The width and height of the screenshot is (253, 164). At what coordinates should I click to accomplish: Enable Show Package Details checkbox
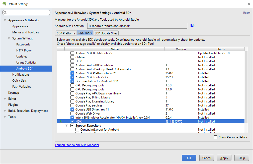tap(215, 137)
